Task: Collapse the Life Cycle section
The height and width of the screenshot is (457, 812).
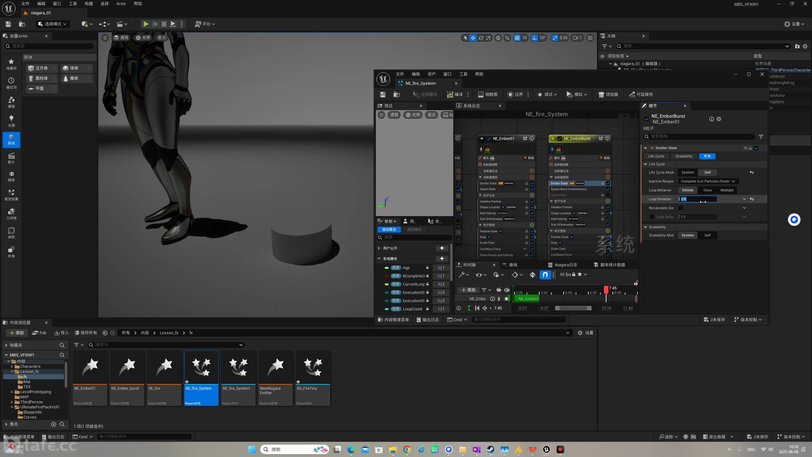Action: point(645,164)
